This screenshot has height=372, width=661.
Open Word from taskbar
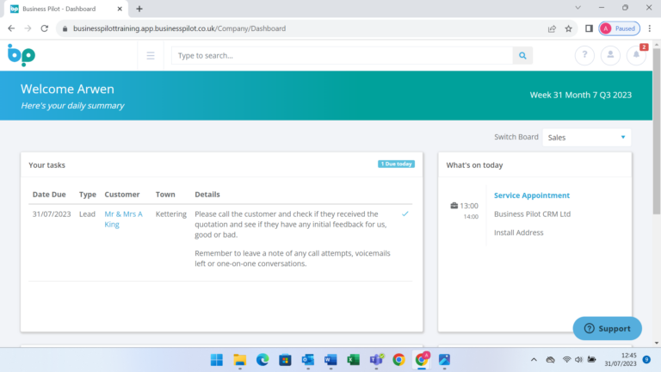pos(330,360)
